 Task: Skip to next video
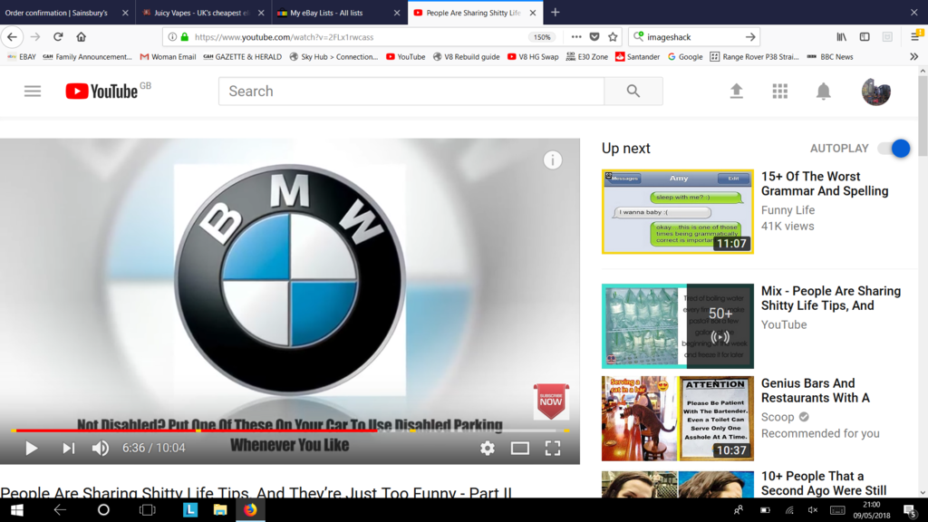coord(68,448)
